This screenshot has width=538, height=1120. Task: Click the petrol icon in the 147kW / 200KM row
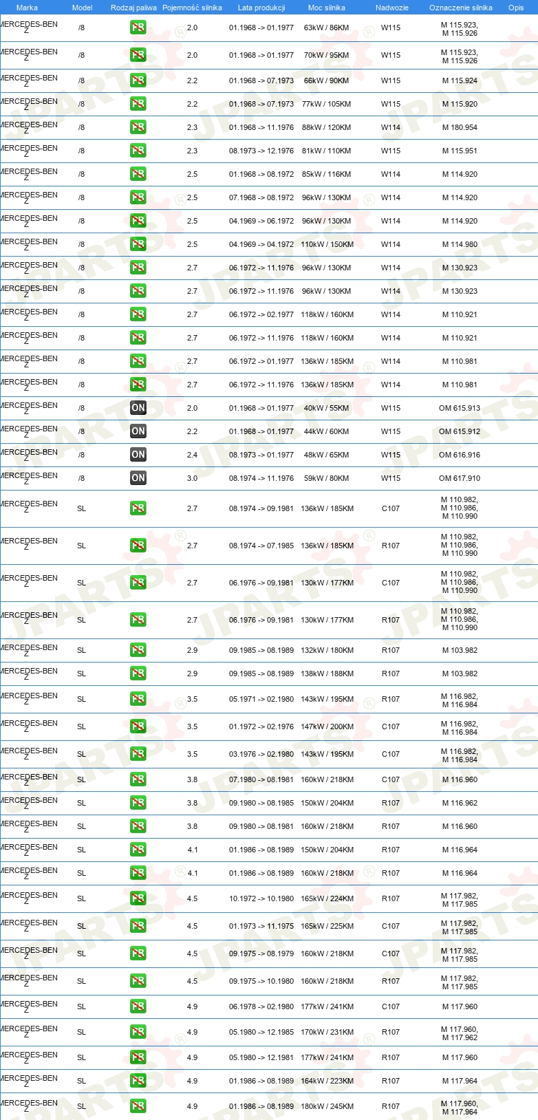click(x=138, y=727)
